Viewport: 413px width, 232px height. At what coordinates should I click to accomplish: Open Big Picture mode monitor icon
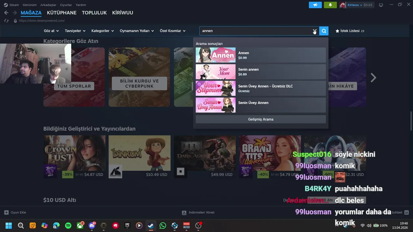[381, 5]
